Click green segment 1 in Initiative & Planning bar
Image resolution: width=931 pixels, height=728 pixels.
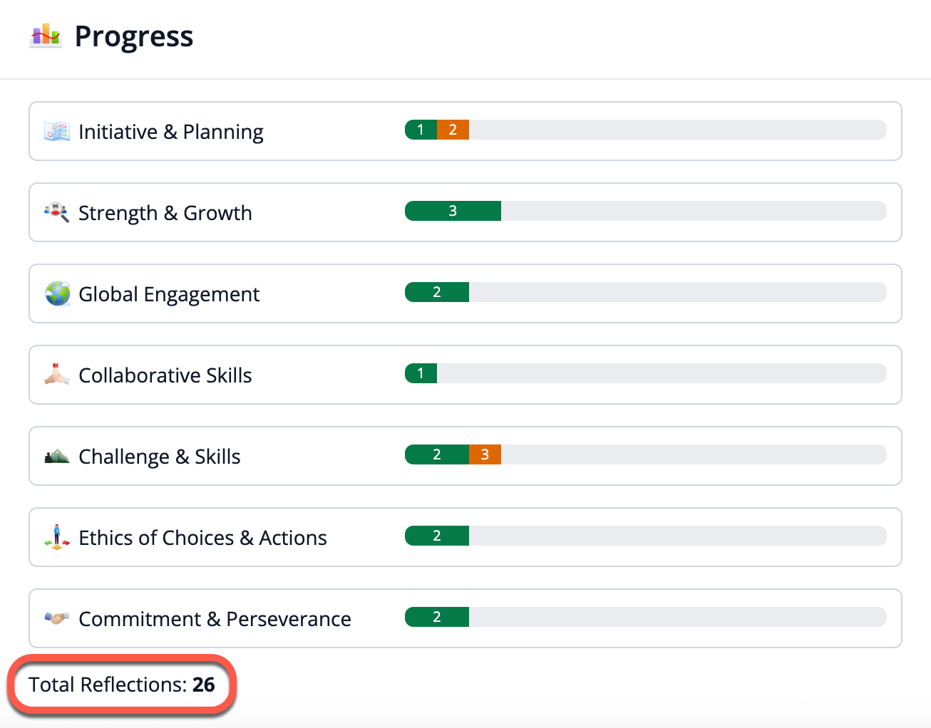pos(421,130)
